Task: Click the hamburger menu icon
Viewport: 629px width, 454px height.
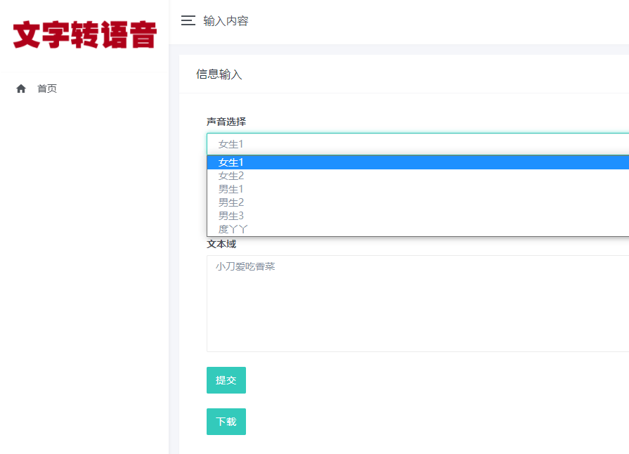Action: coord(188,20)
